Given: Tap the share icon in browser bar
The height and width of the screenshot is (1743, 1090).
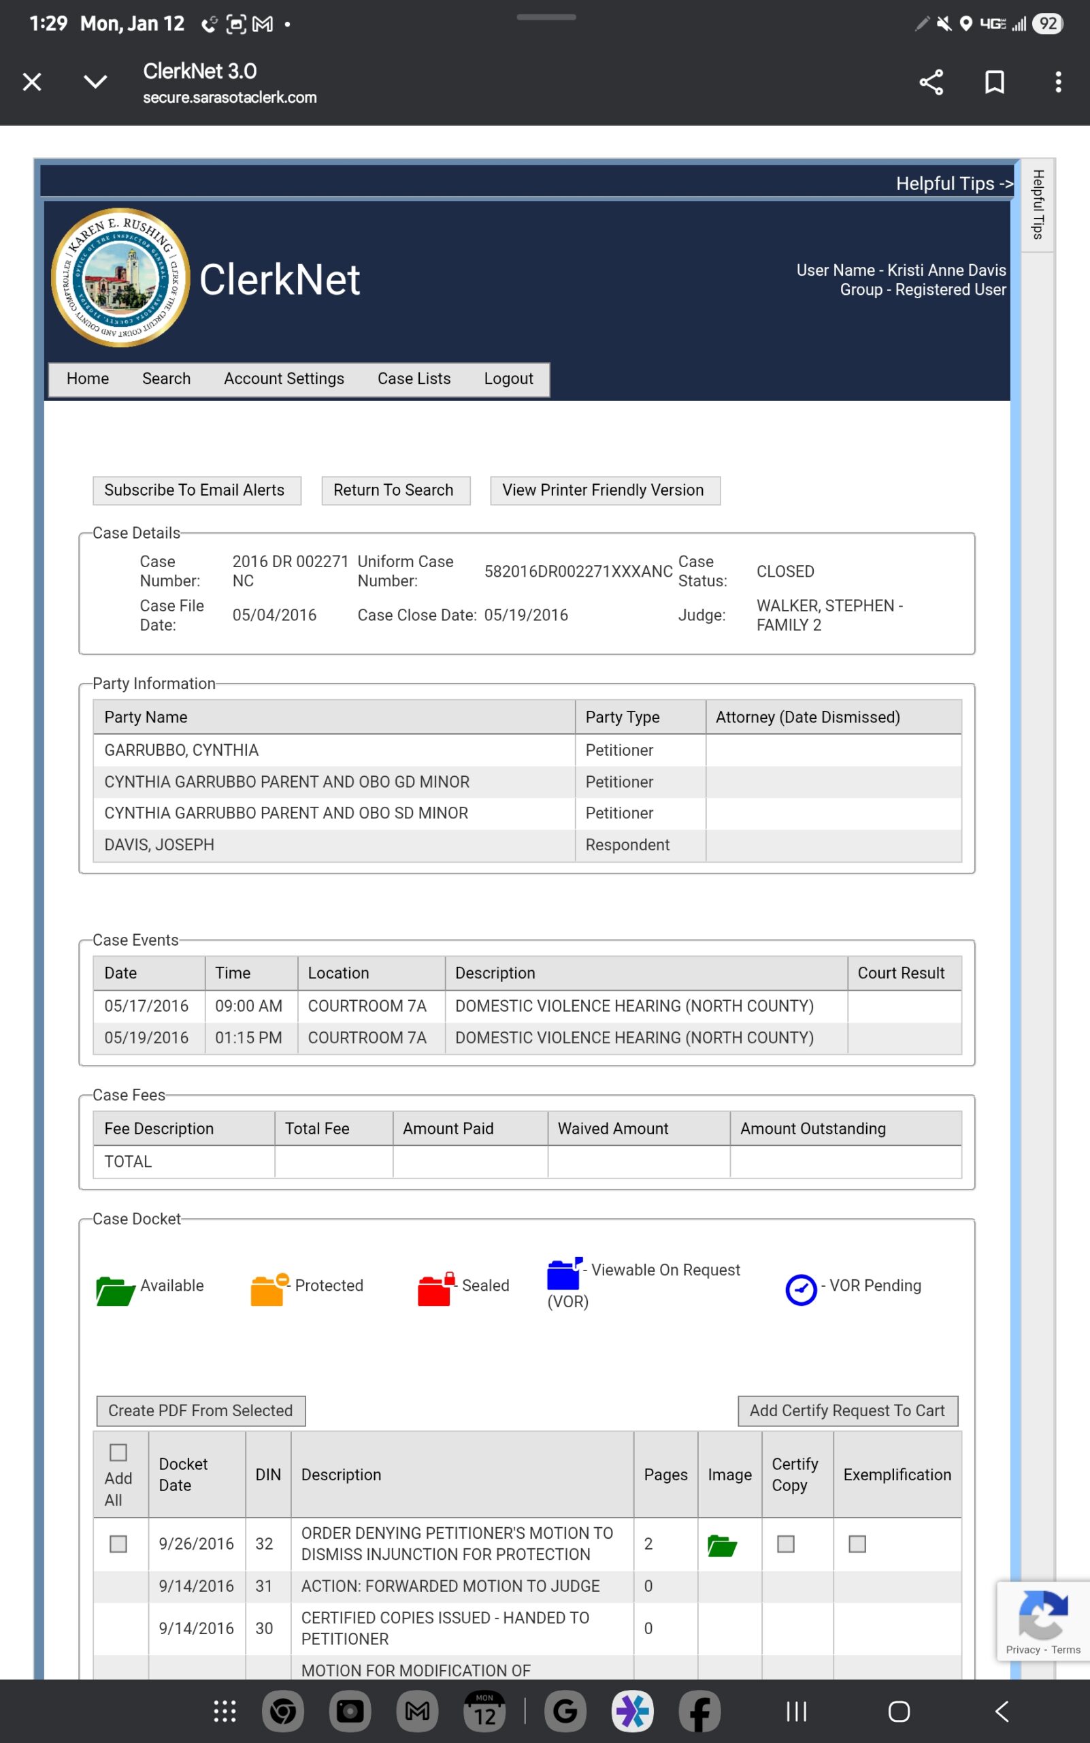Looking at the screenshot, I should (931, 82).
